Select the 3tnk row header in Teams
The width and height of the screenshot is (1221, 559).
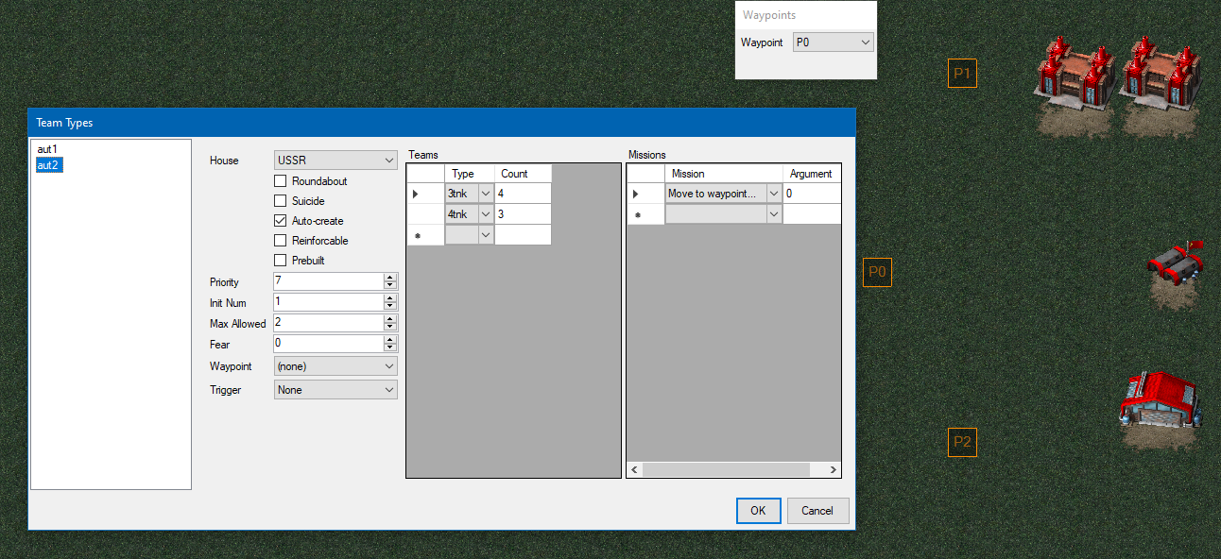(425, 194)
